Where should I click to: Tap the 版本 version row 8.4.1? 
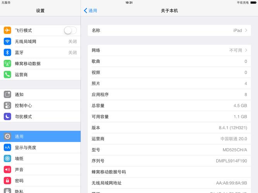(169, 128)
